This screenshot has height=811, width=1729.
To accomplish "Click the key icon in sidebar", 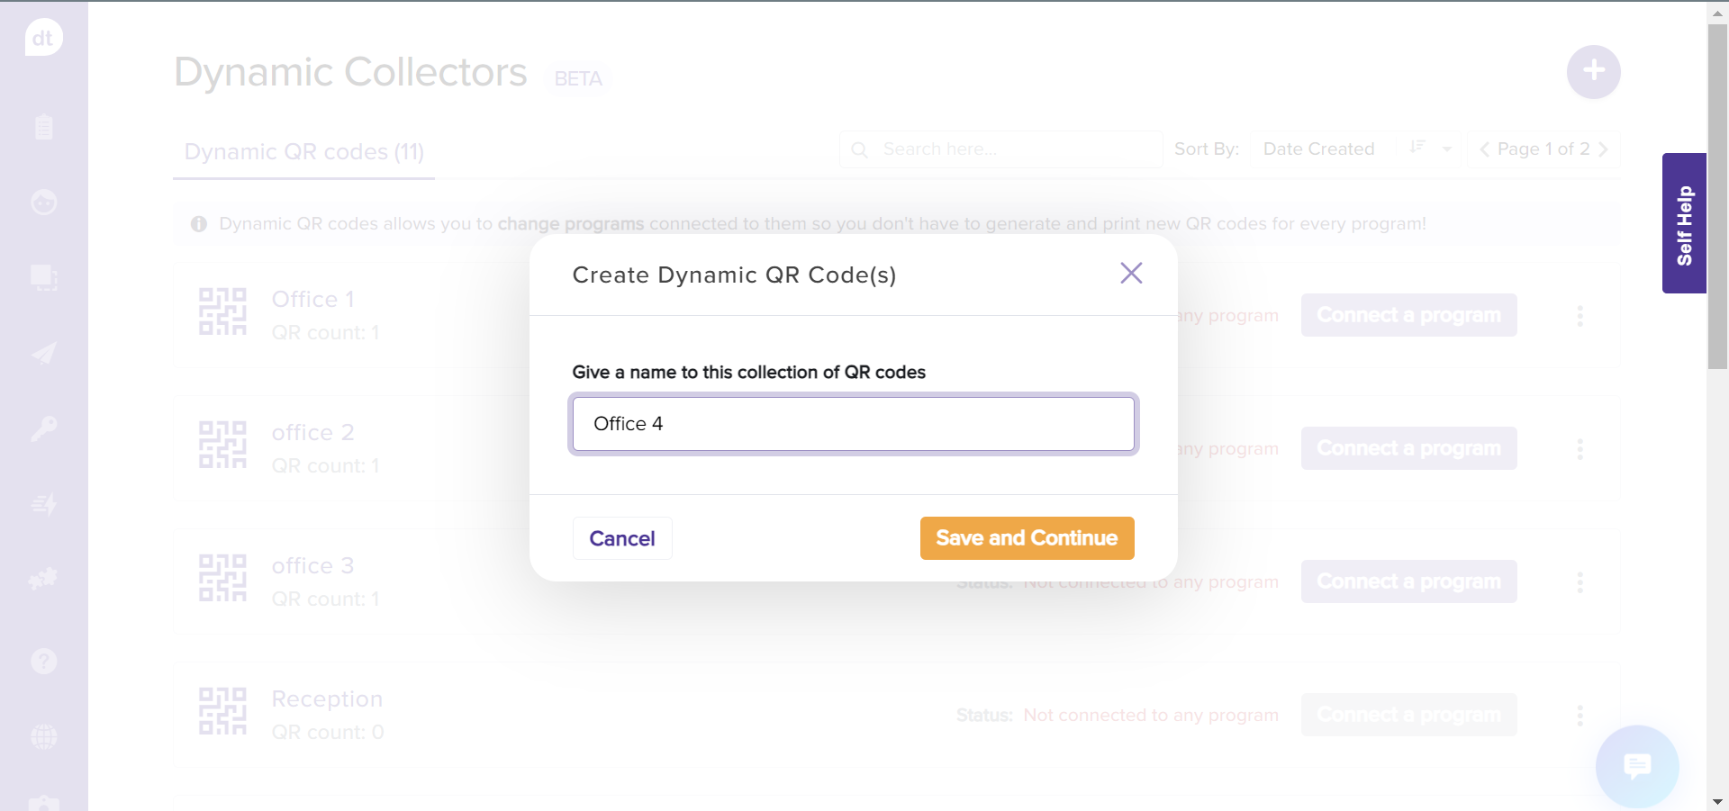I will pyautogui.click(x=43, y=428).
